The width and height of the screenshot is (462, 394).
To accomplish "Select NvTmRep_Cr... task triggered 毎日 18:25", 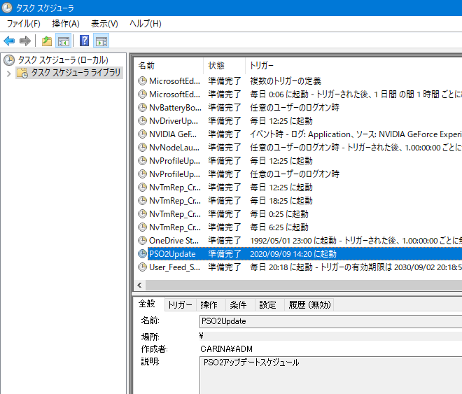I will tap(300, 201).
